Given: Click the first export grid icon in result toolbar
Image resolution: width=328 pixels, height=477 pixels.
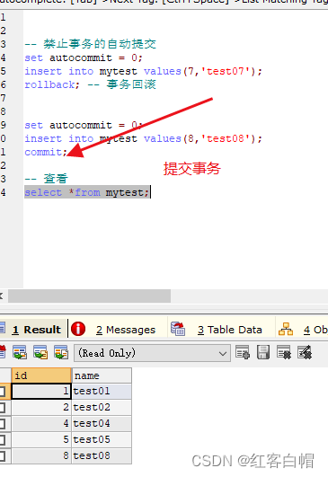Looking at the screenshot, I should click(x=20, y=352).
